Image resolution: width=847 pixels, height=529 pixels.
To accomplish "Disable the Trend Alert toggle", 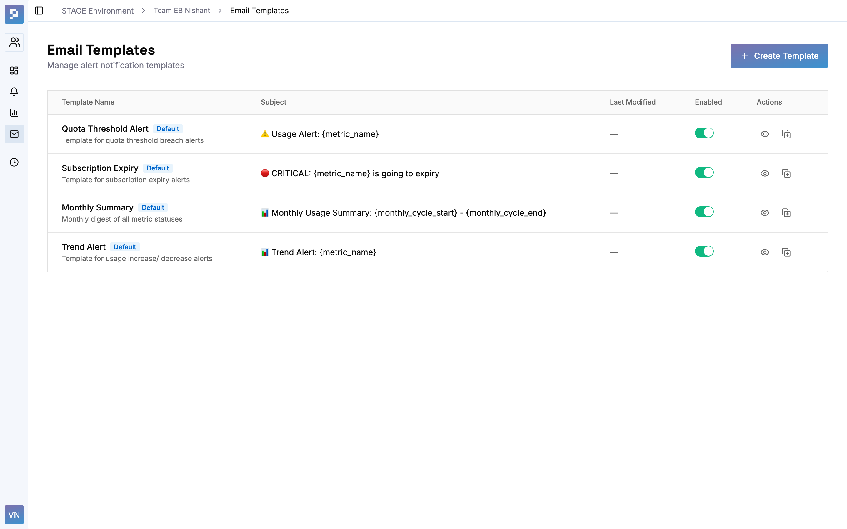I will click(704, 251).
